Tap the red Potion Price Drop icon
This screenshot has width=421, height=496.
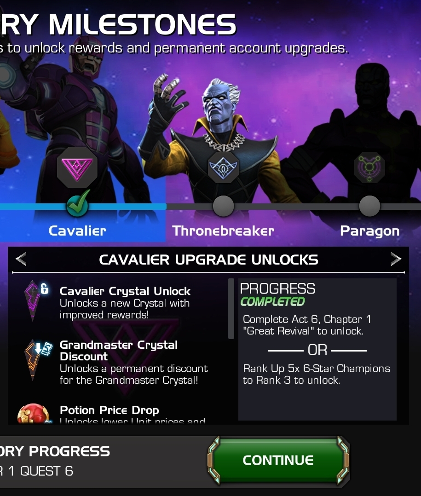(x=34, y=414)
